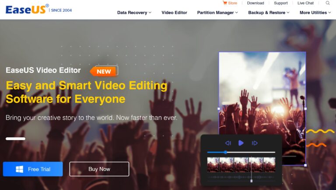Click the next frame icon in player
Image resolution: width=336 pixels, height=190 pixels.
[255, 143]
